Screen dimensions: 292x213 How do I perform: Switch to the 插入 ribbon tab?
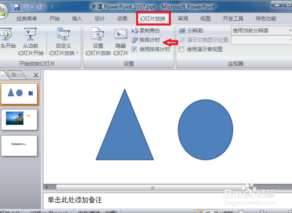(x=77, y=18)
